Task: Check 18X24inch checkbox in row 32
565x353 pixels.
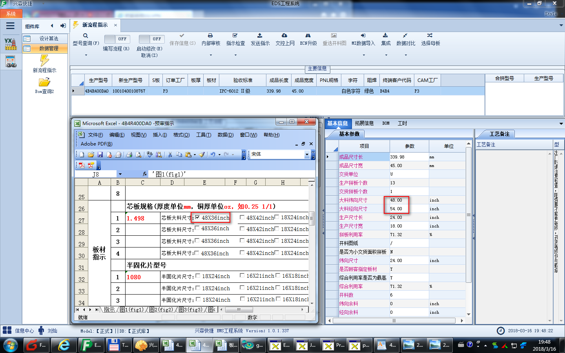Action: (198, 276)
